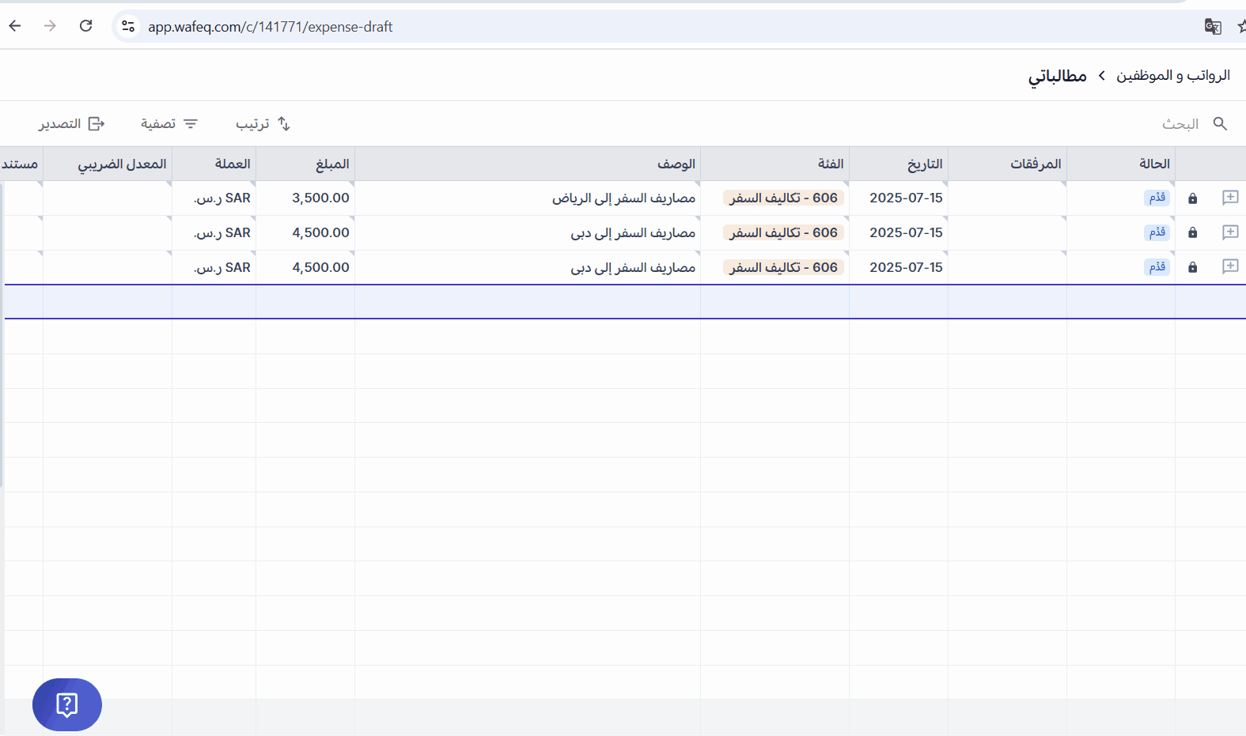This screenshot has height=736, width=1246.
Task: Click the Google Translate icon in the address bar
Action: click(x=1213, y=26)
